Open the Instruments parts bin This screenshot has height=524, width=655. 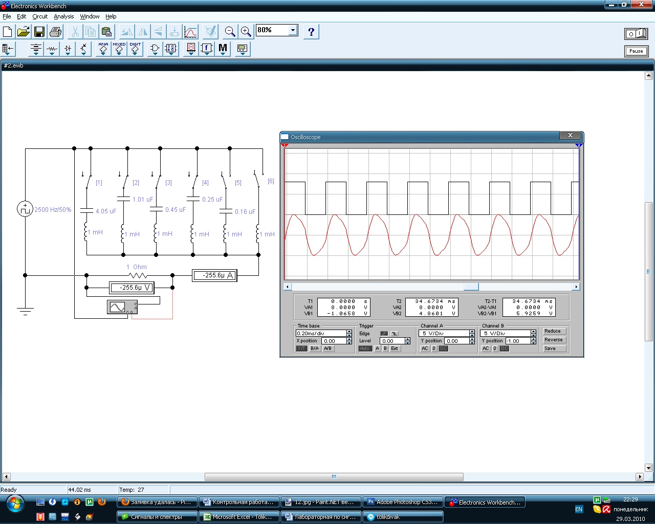[x=243, y=49]
